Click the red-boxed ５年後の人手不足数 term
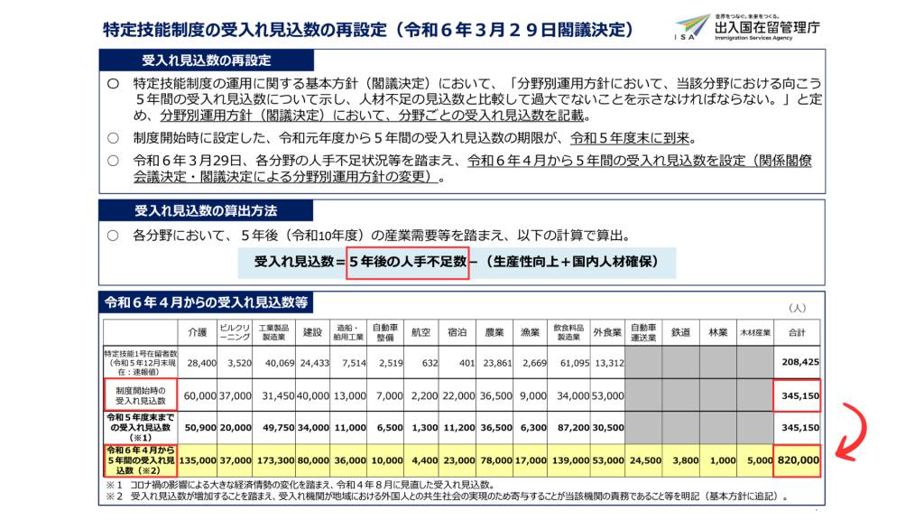924x520 pixels. (408, 263)
